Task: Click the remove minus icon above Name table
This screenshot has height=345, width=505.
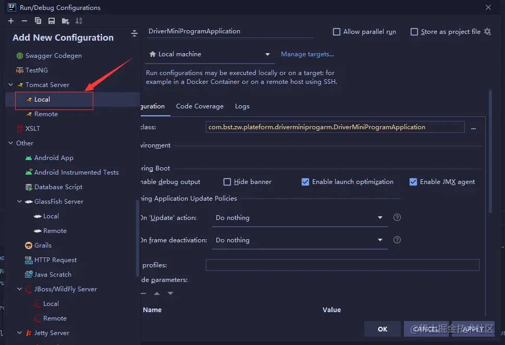Action: click(x=143, y=293)
